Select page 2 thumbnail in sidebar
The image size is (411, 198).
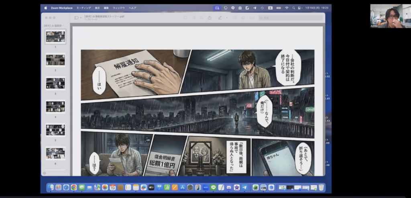tap(55, 60)
